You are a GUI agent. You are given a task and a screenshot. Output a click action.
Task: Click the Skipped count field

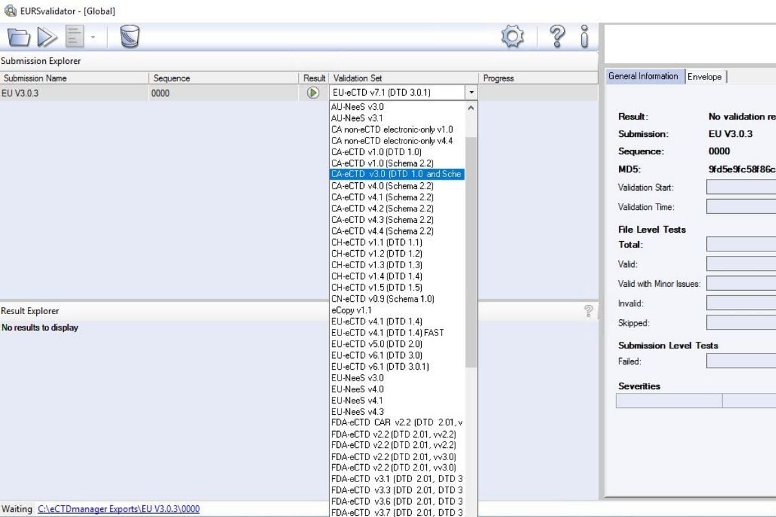click(x=741, y=322)
